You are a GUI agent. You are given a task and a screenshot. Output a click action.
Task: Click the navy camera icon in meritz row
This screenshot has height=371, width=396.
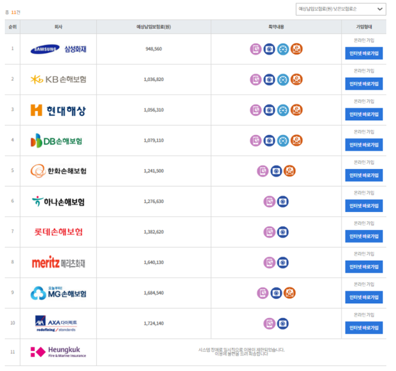[x=283, y=263]
